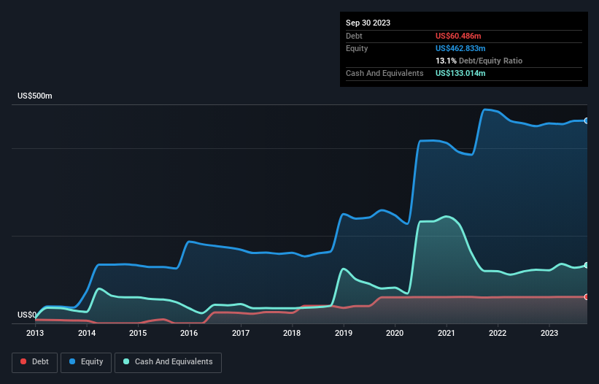Click the 2015 x-axis label
The image size is (599, 384).
138,333
